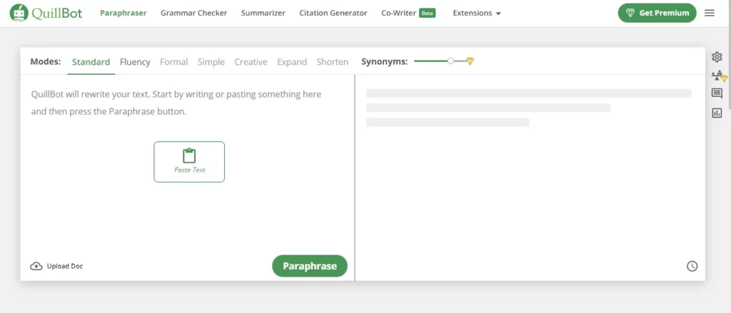Click the Paste Text box
The height and width of the screenshot is (313, 731).
(x=189, y=162)
